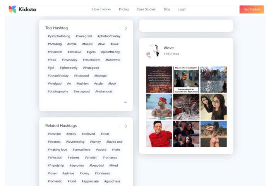The image size is (271, 191).
Task: Select the #romance hashtag
Action: point(110,158)
